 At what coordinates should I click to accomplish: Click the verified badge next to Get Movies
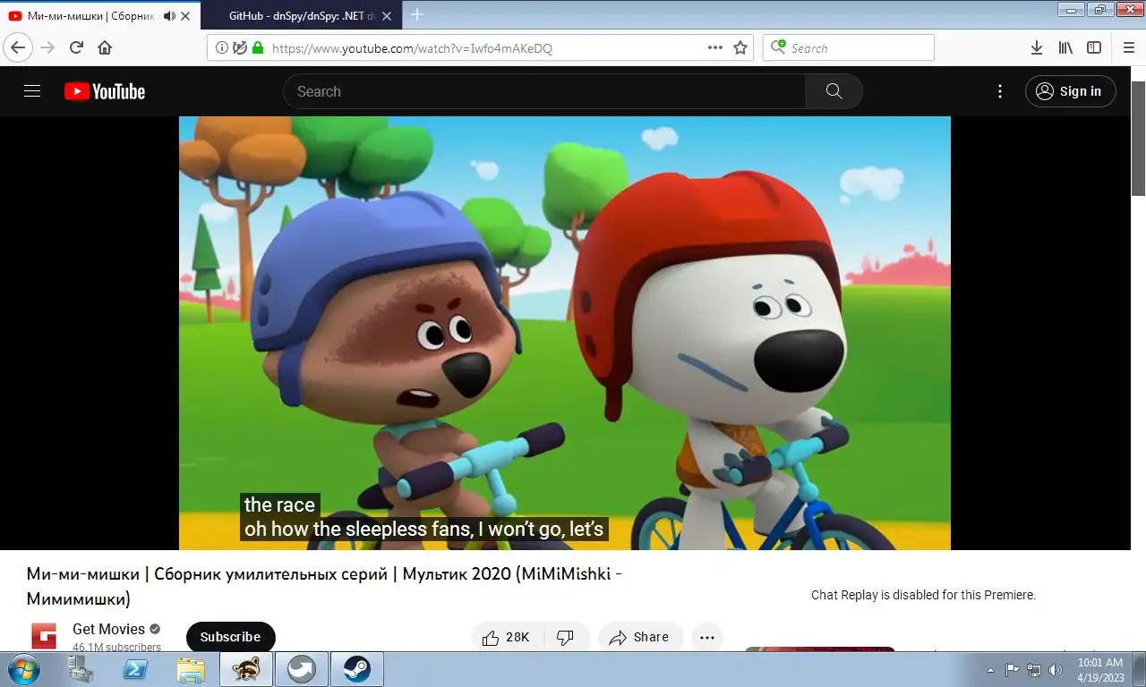pyautogui.click(x=155, y=629)
